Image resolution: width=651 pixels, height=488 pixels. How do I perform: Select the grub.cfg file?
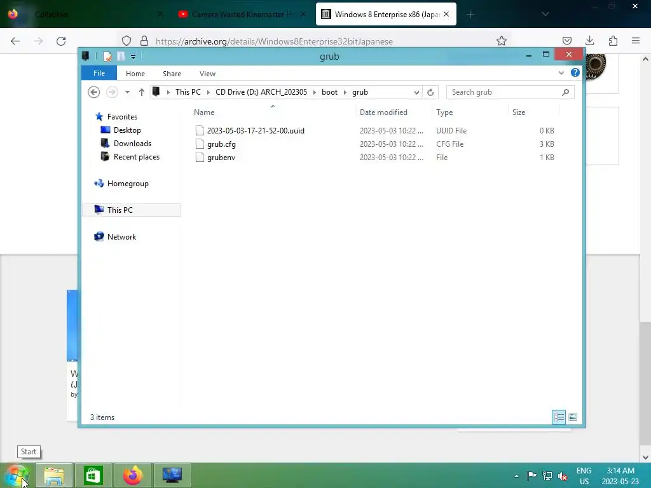221,144
